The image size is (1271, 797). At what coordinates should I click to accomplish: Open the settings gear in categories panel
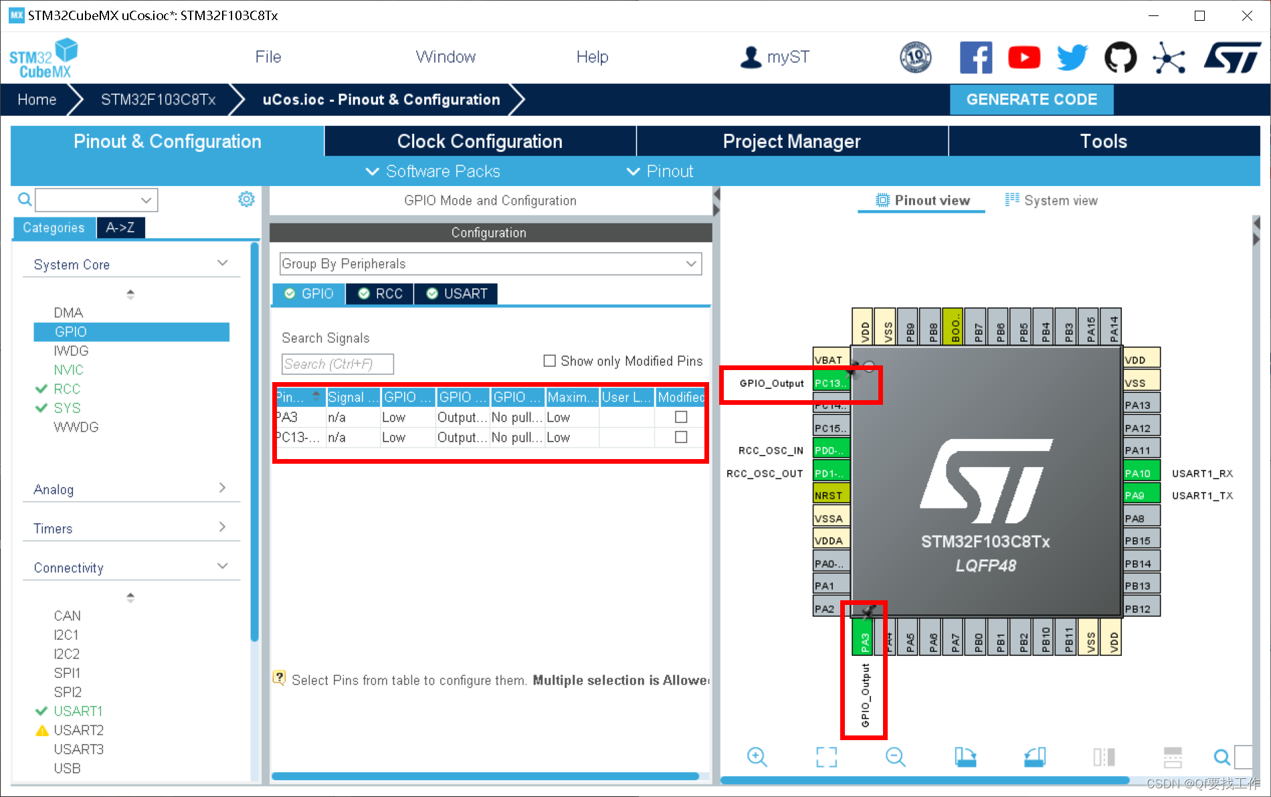click(246, 199)
